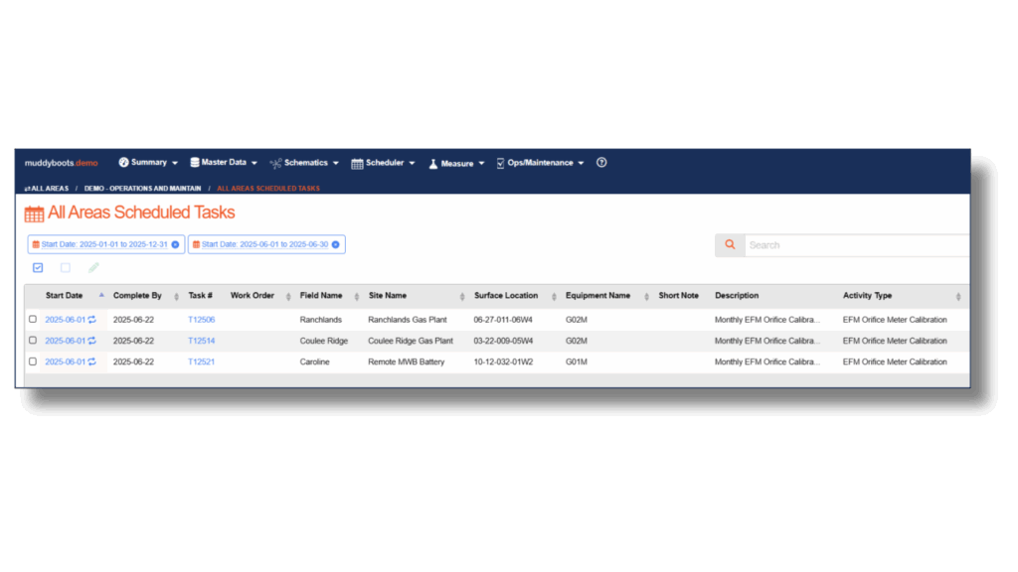The image size is (1018, 572).
Task: Click the orange search magnifier icon
Action: [730, 245]
